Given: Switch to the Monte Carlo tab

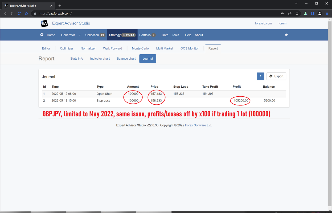Looking at the screenshot, I should (140, 48).
